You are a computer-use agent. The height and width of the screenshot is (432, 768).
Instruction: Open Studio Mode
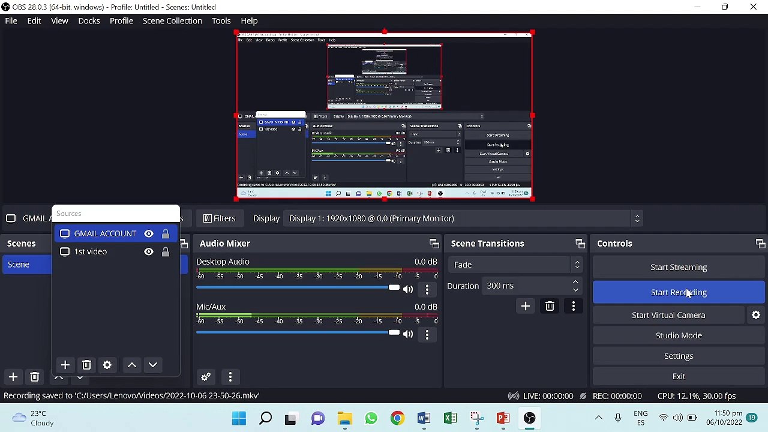tap(678, 335)
